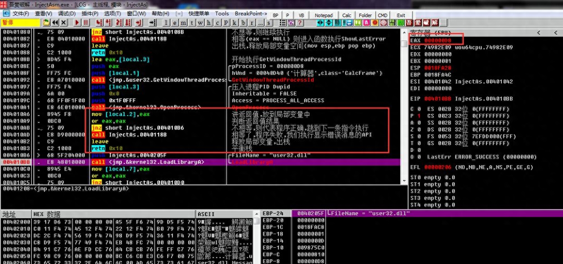
Task: Click the red 吾 toolbar icon
Action: (x=409, y=22)
